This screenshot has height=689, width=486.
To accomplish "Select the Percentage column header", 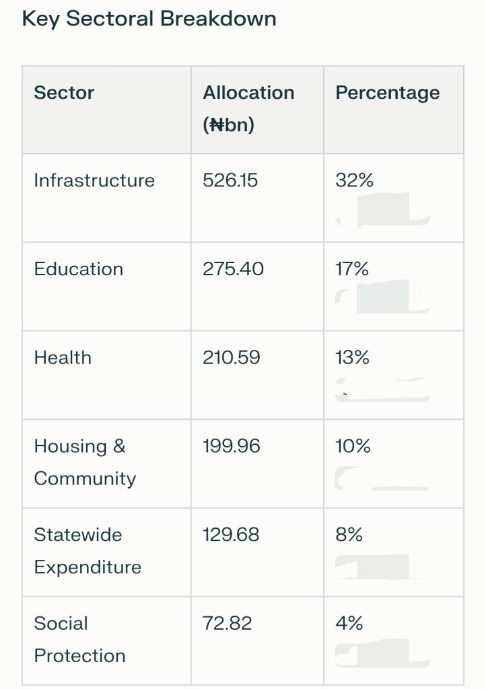I will click(387, 93).
